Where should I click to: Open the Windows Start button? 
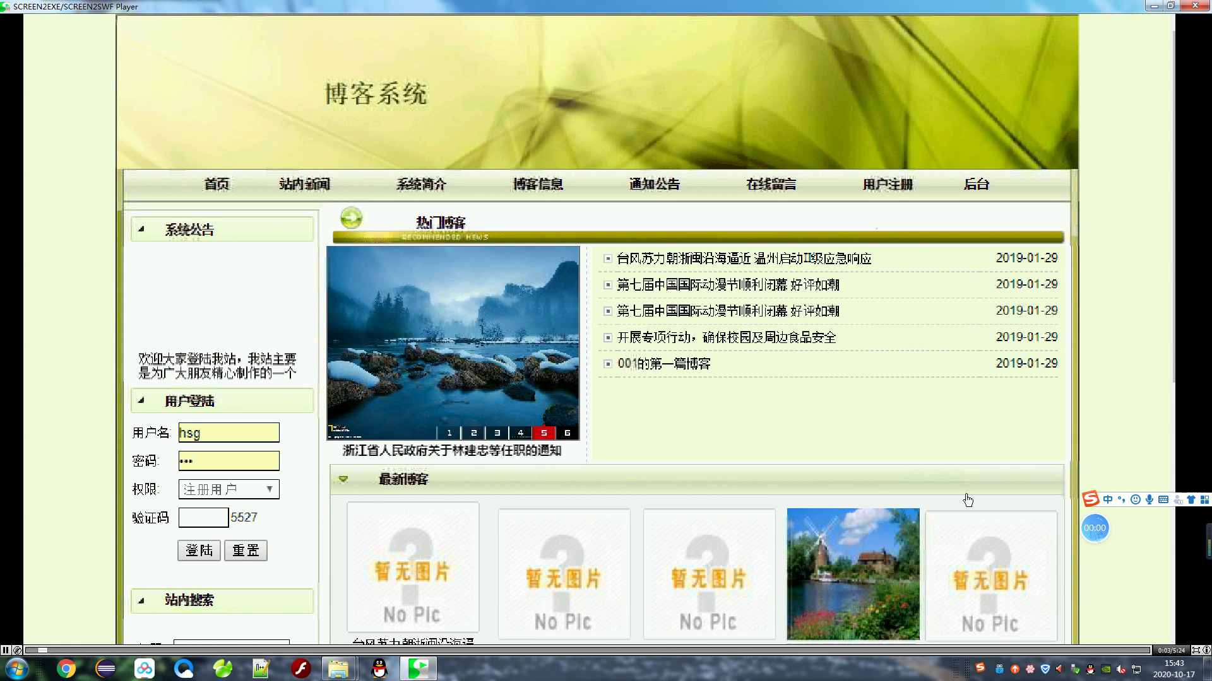tap(16, 668)
